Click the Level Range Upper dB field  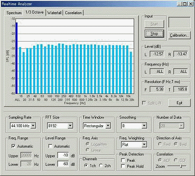coord(63,155)
